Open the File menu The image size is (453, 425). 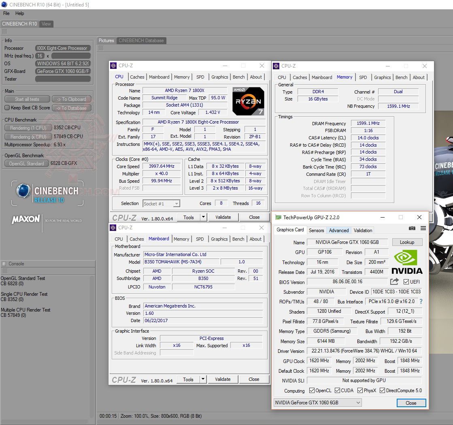click(6, 13)
